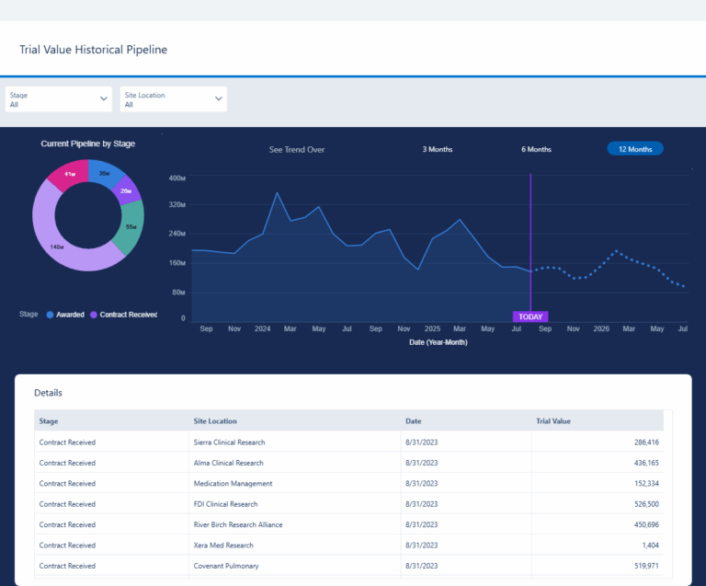
Task: Click the Awarded legend dot
Action: click(51, 315)
